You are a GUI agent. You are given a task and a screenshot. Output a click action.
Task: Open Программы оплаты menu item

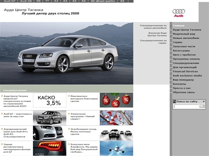pyautogui.click(x=186, y=59)
